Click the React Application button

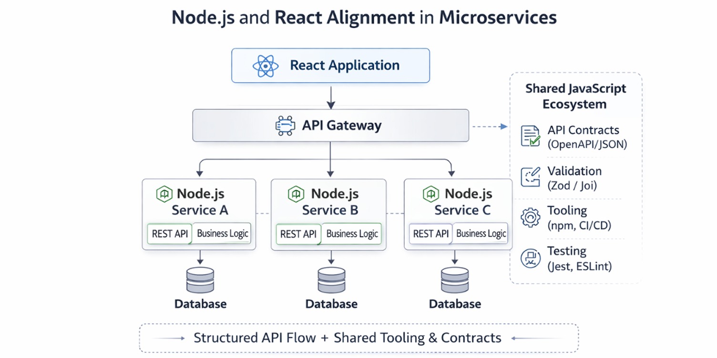click(330, 65)
